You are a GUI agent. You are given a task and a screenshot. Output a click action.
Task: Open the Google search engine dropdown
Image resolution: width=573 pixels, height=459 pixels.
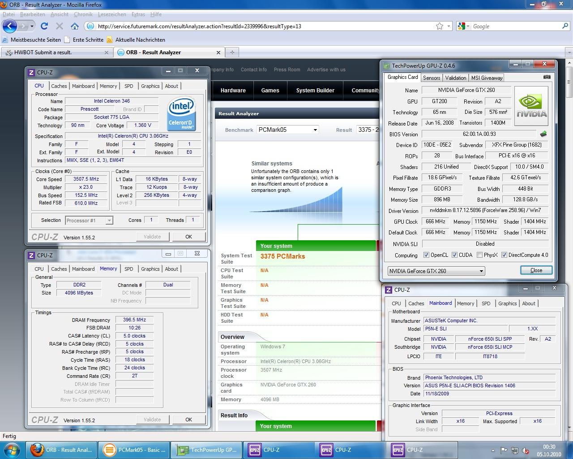464,26
